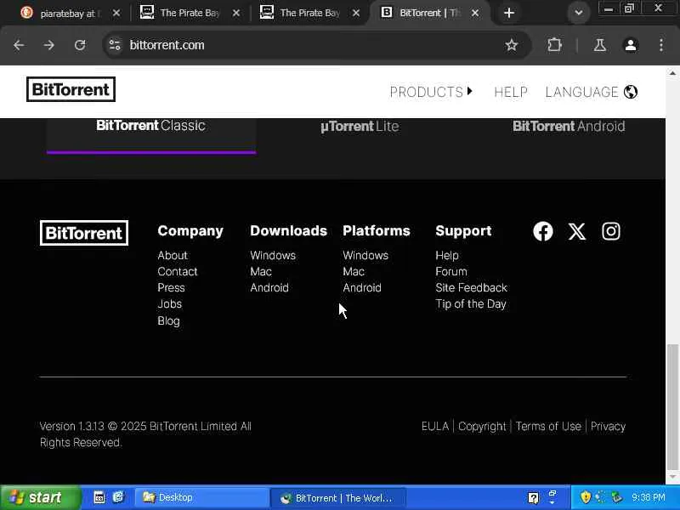Click the globe icon next to LANGUAGE
Screen dimensions: 680x510
630,92
